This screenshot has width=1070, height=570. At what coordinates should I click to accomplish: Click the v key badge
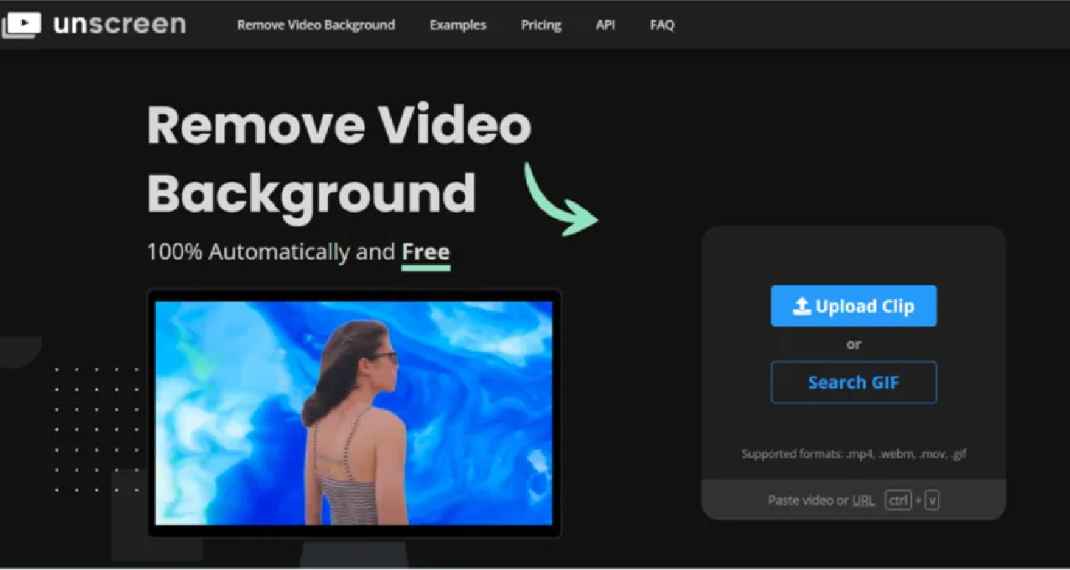[x=932, y=500]
